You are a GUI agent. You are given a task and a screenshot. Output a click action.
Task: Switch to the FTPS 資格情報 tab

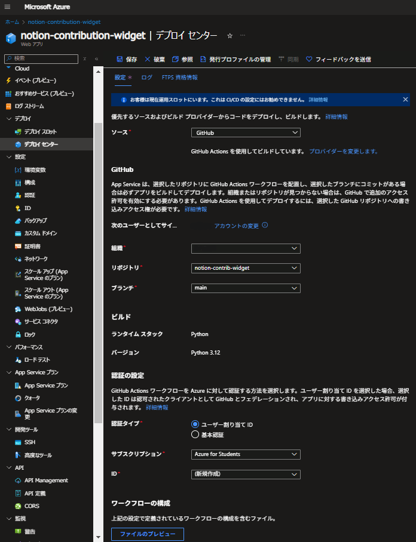click(x=180, y=78)
